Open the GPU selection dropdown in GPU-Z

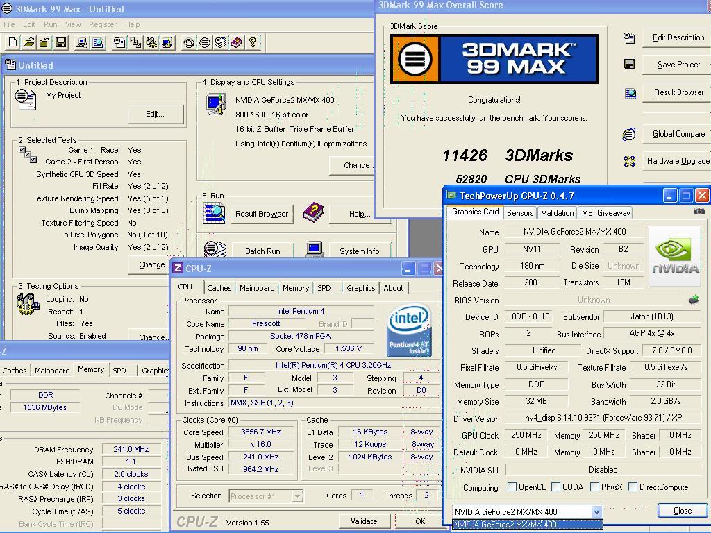coord(596,511)
